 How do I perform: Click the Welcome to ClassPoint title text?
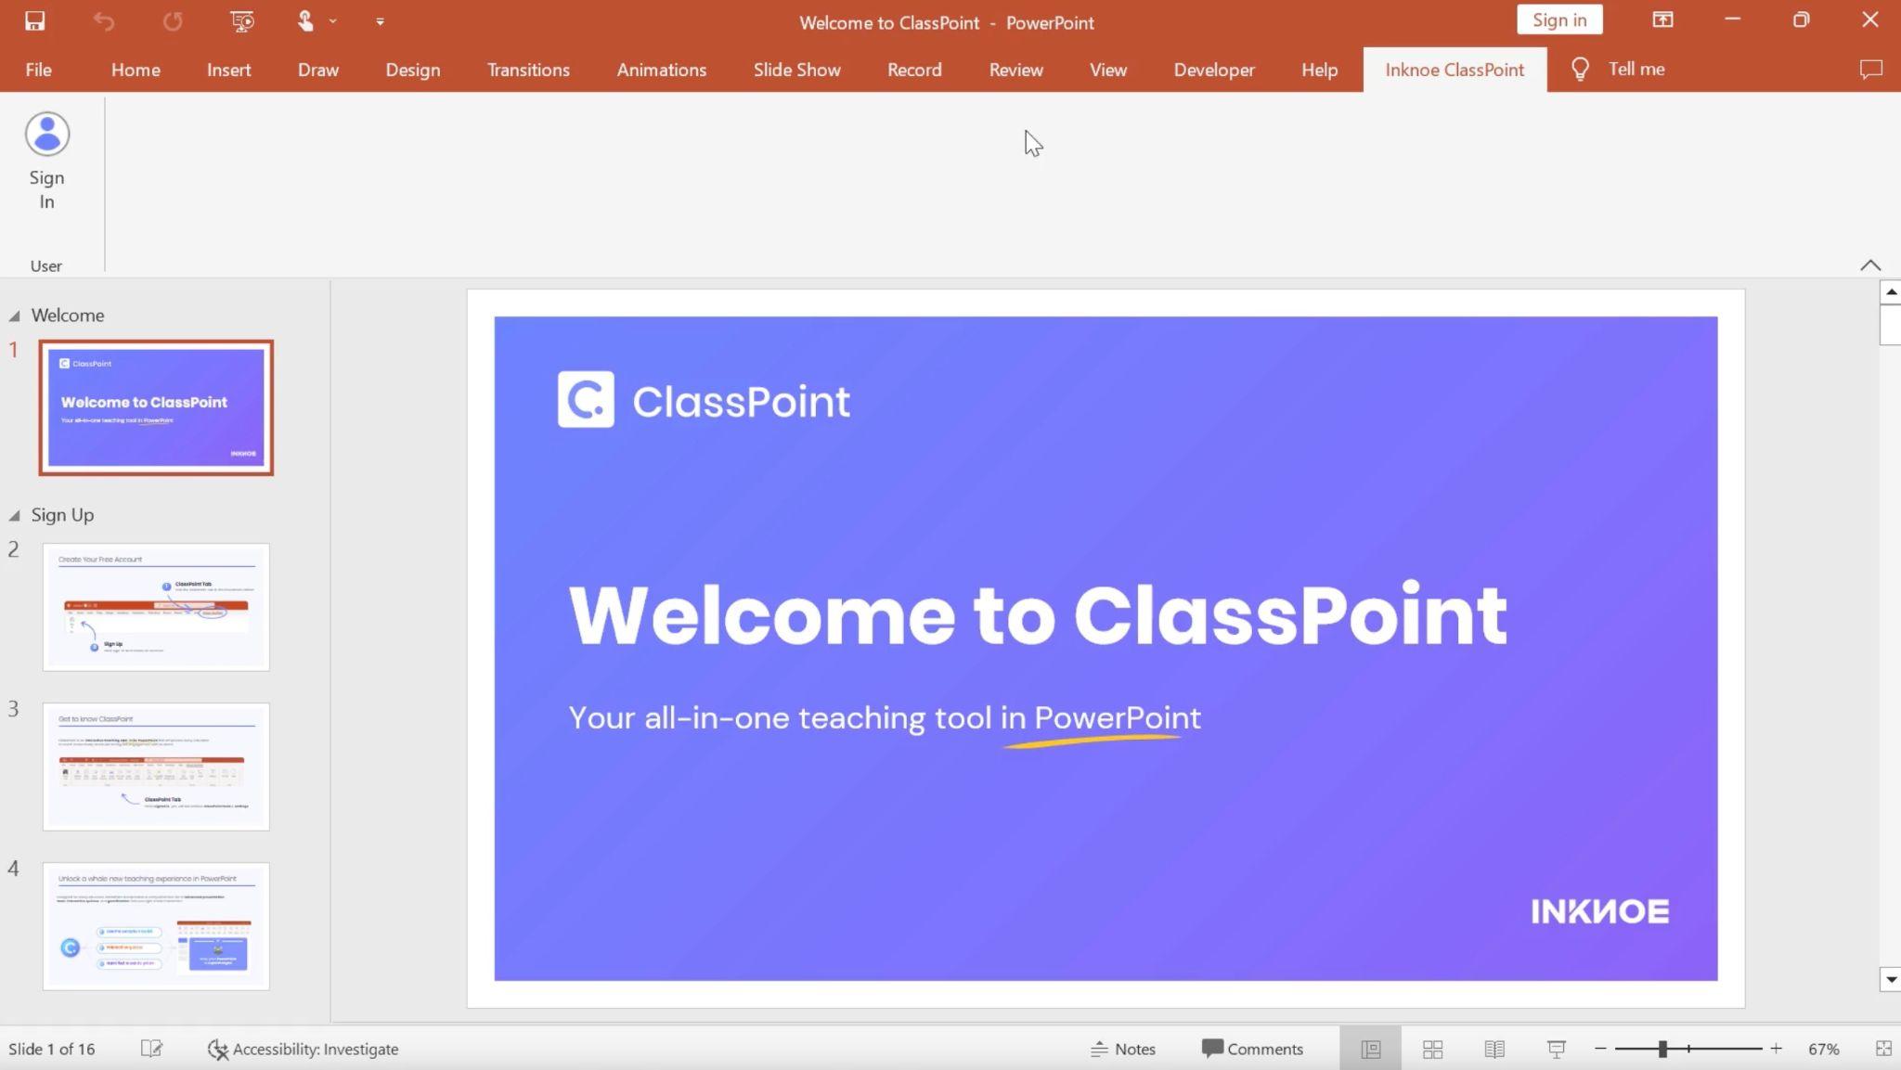(1038, 615)
